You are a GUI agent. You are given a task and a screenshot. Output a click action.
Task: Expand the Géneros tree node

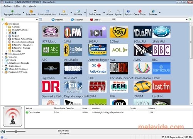[x=6, y=27]
